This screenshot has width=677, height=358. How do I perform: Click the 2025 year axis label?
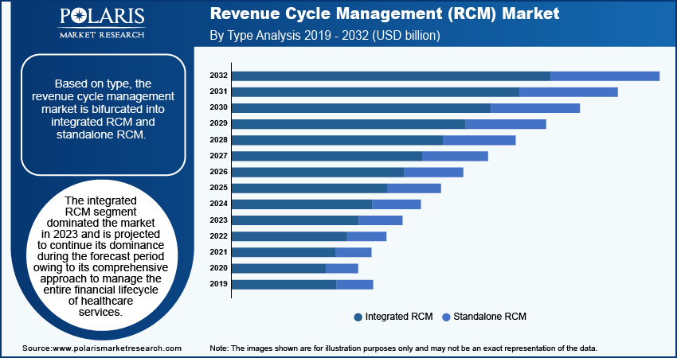point(218,188)
